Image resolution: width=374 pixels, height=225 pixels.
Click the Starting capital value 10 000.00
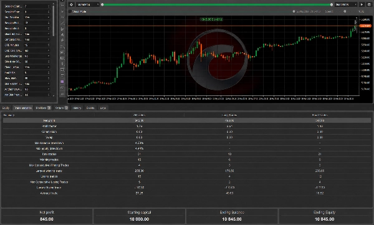[139, 219]
